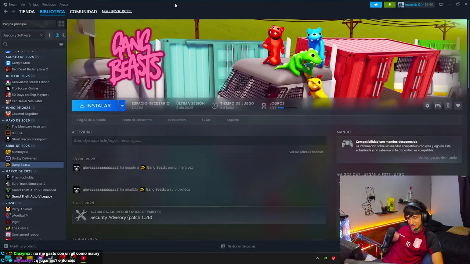The image size is (470, 264).
Task: Click the achievements gear icon next to Logros
Action: point(264,106)
